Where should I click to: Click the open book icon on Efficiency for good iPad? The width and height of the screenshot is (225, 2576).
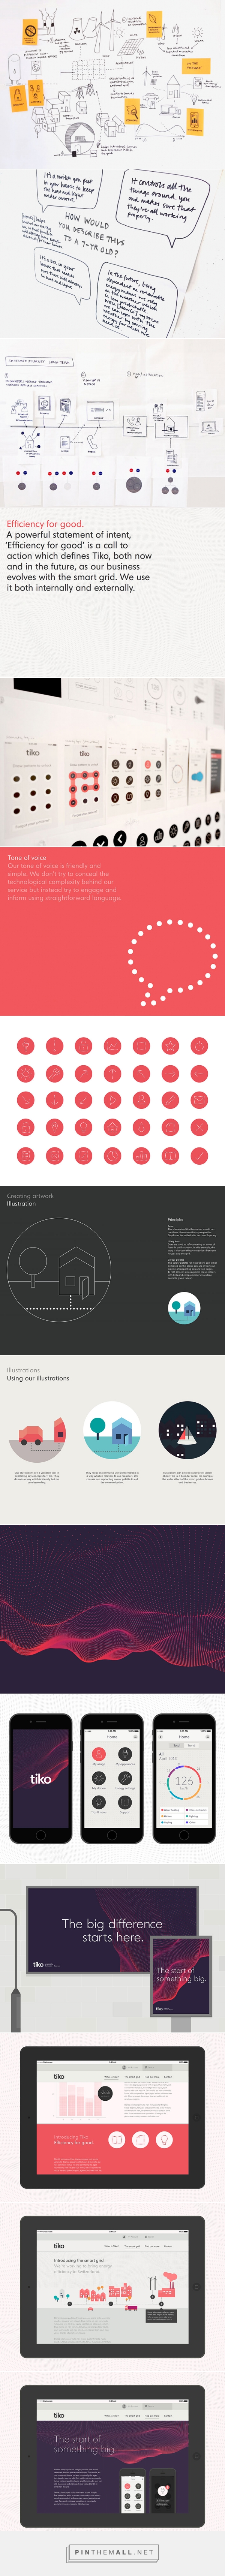pyautogui.click(x=117, y=2139)
